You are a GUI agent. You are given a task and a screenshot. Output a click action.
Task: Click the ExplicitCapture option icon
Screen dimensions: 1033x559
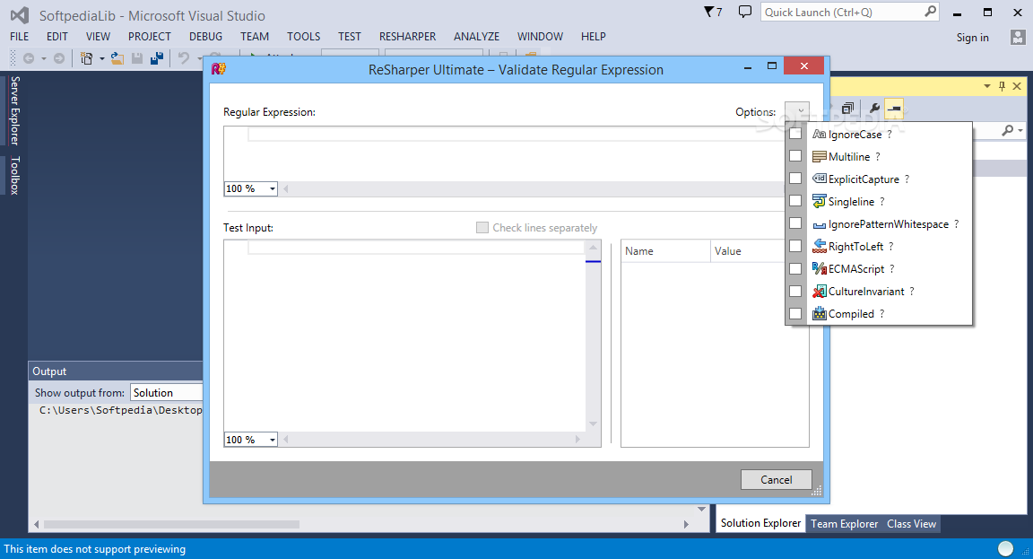coord(819,179)
